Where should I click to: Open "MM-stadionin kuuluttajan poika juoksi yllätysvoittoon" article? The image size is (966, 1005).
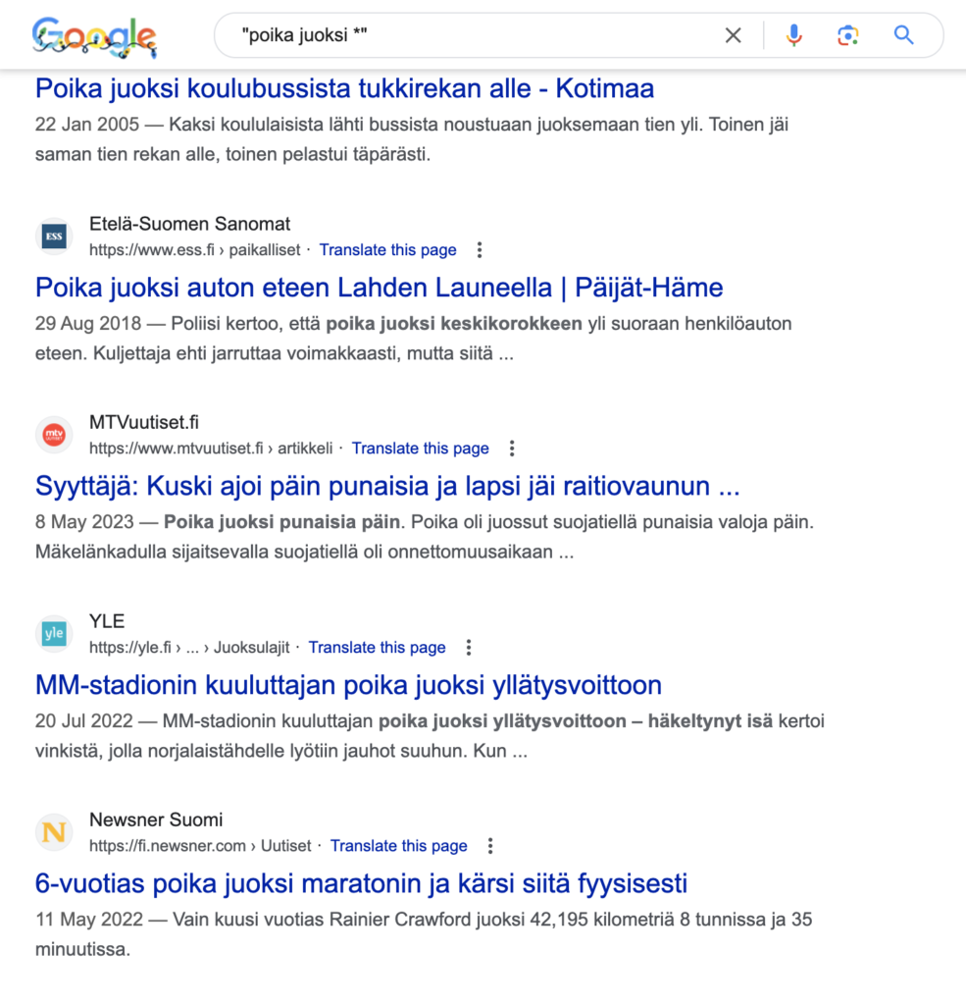click(x=348, y=684)
